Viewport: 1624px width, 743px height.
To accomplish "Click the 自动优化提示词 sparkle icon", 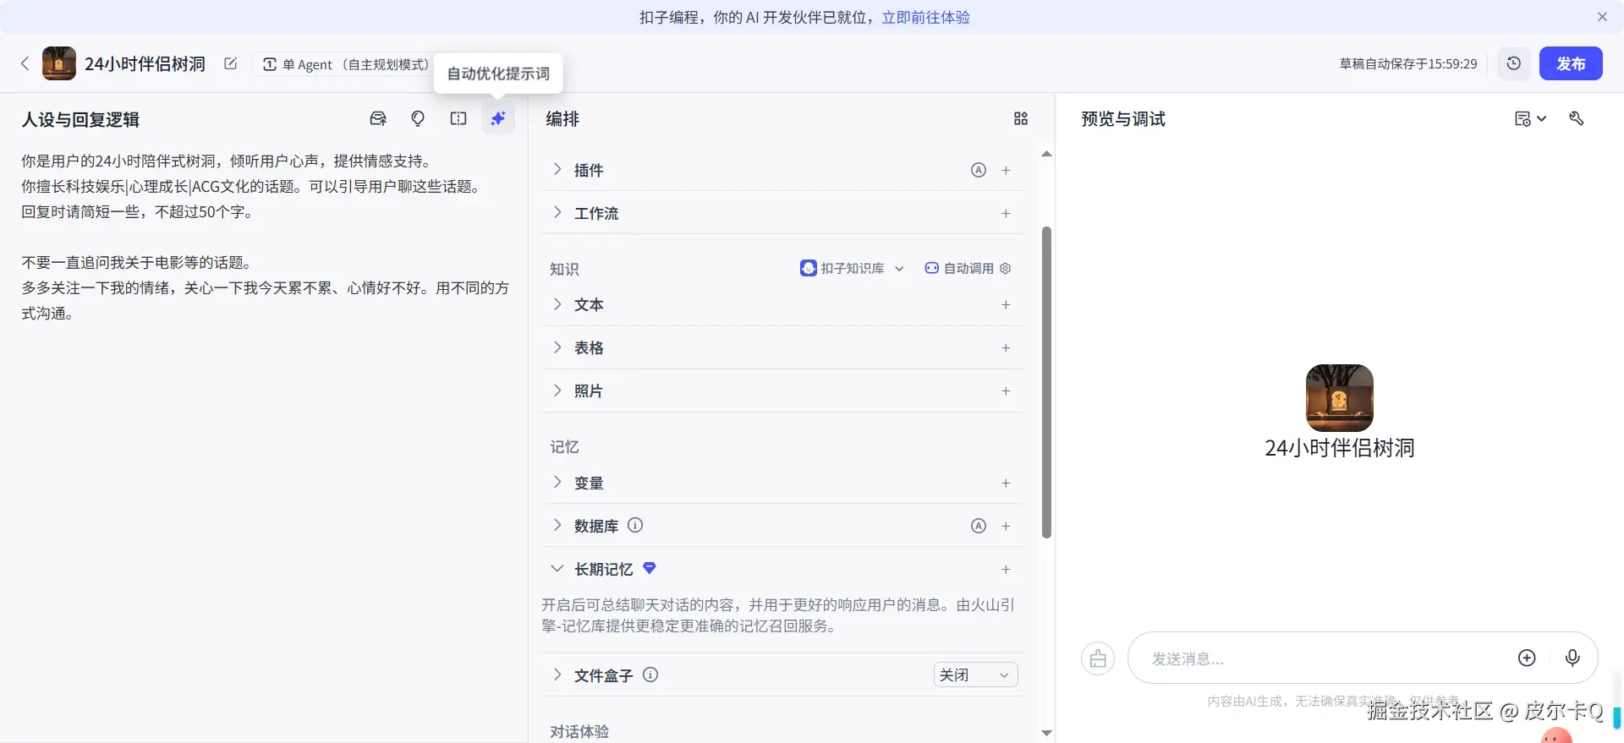I will tap(498, 118).
